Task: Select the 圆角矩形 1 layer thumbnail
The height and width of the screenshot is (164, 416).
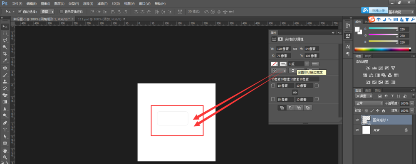Action: coord(366,120)
